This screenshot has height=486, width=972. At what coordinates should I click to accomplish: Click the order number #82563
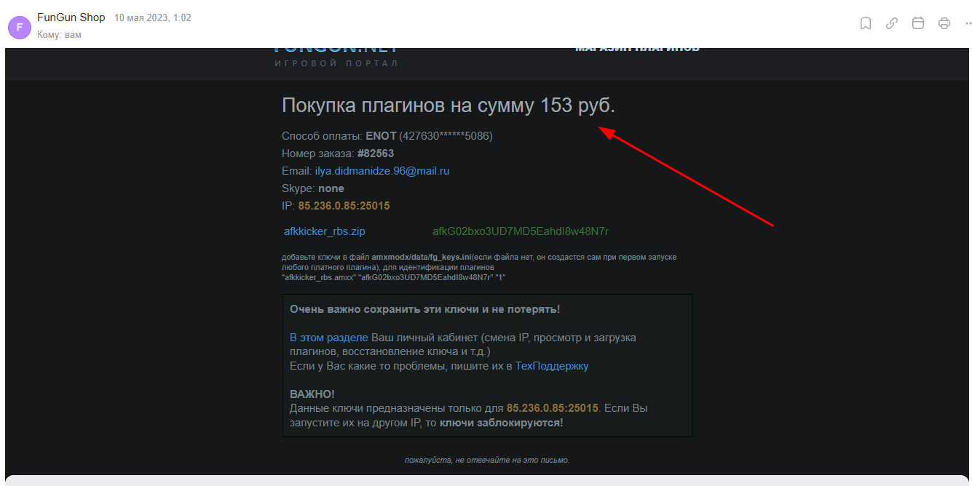tap(376, 154)
